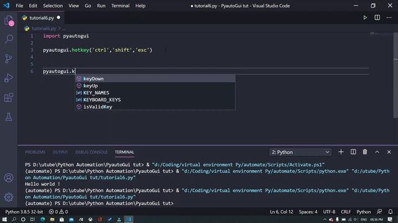Image resolution: width=398 pixels, height=223 pixels.
Task: Open Microsoft Store from taskbar
Action: coord(62,219)
